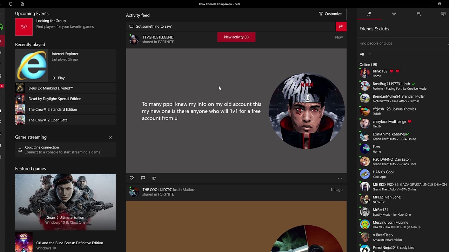
Task: Close the Game streaming section
Action: pos(110,137)
